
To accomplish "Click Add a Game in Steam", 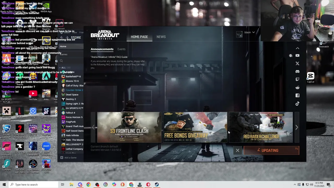I will 68,158.
